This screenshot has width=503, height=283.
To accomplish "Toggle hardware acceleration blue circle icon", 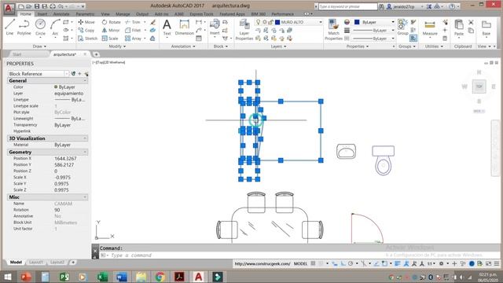I will pos(472,263).
